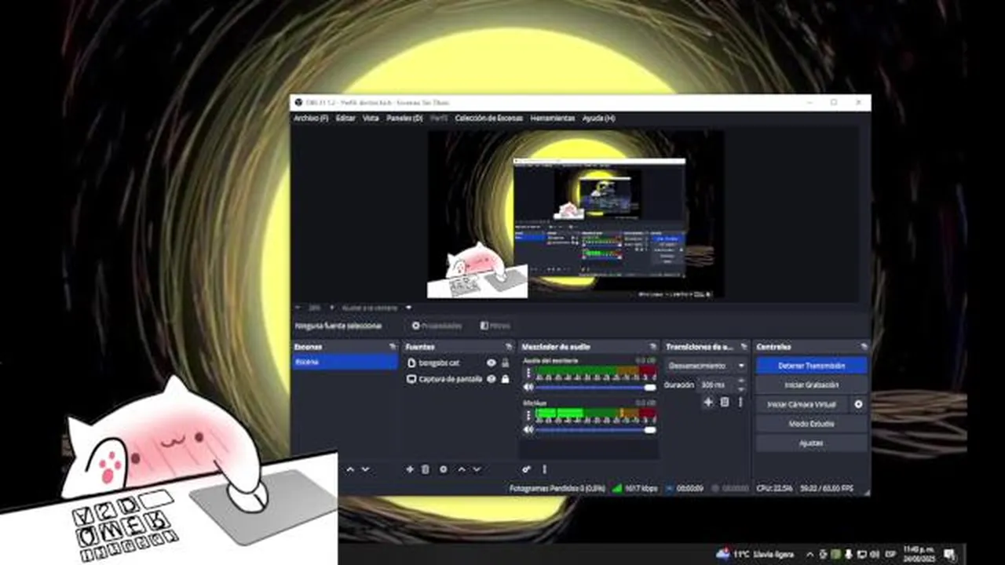Open the Colección de Escenas menu
Viewport: 1005px width, 565px height.
(488, 118)
